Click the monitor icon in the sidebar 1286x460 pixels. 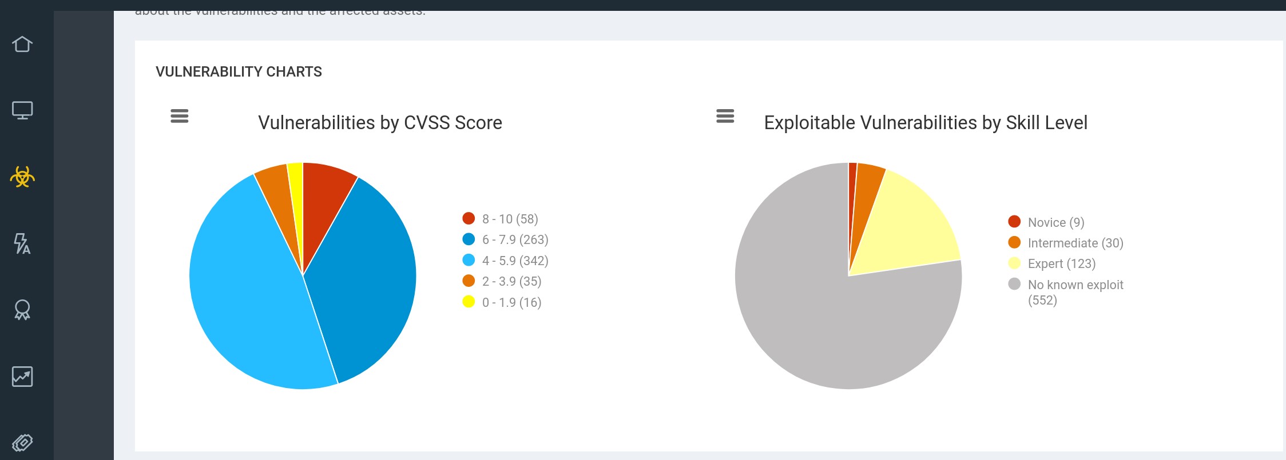(x=22, y=110)
